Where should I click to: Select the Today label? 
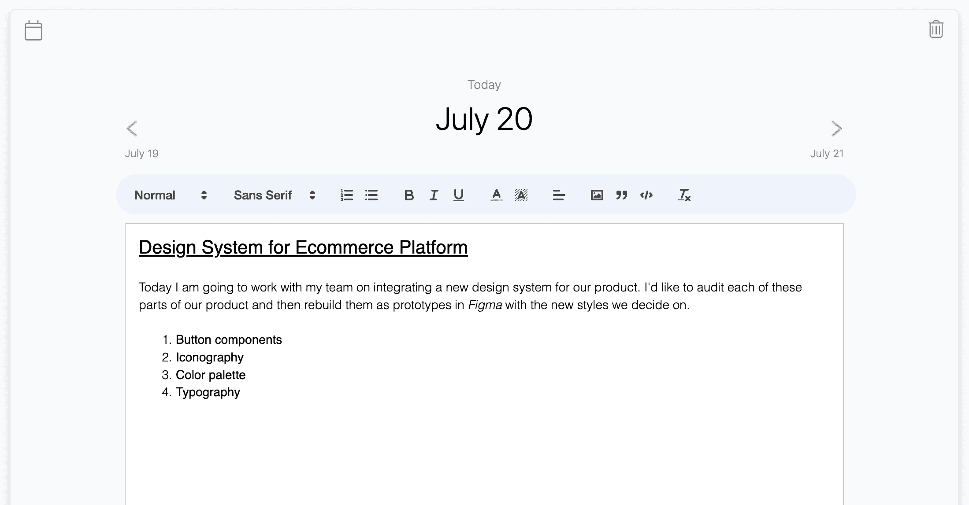click(x=484, y=85)
